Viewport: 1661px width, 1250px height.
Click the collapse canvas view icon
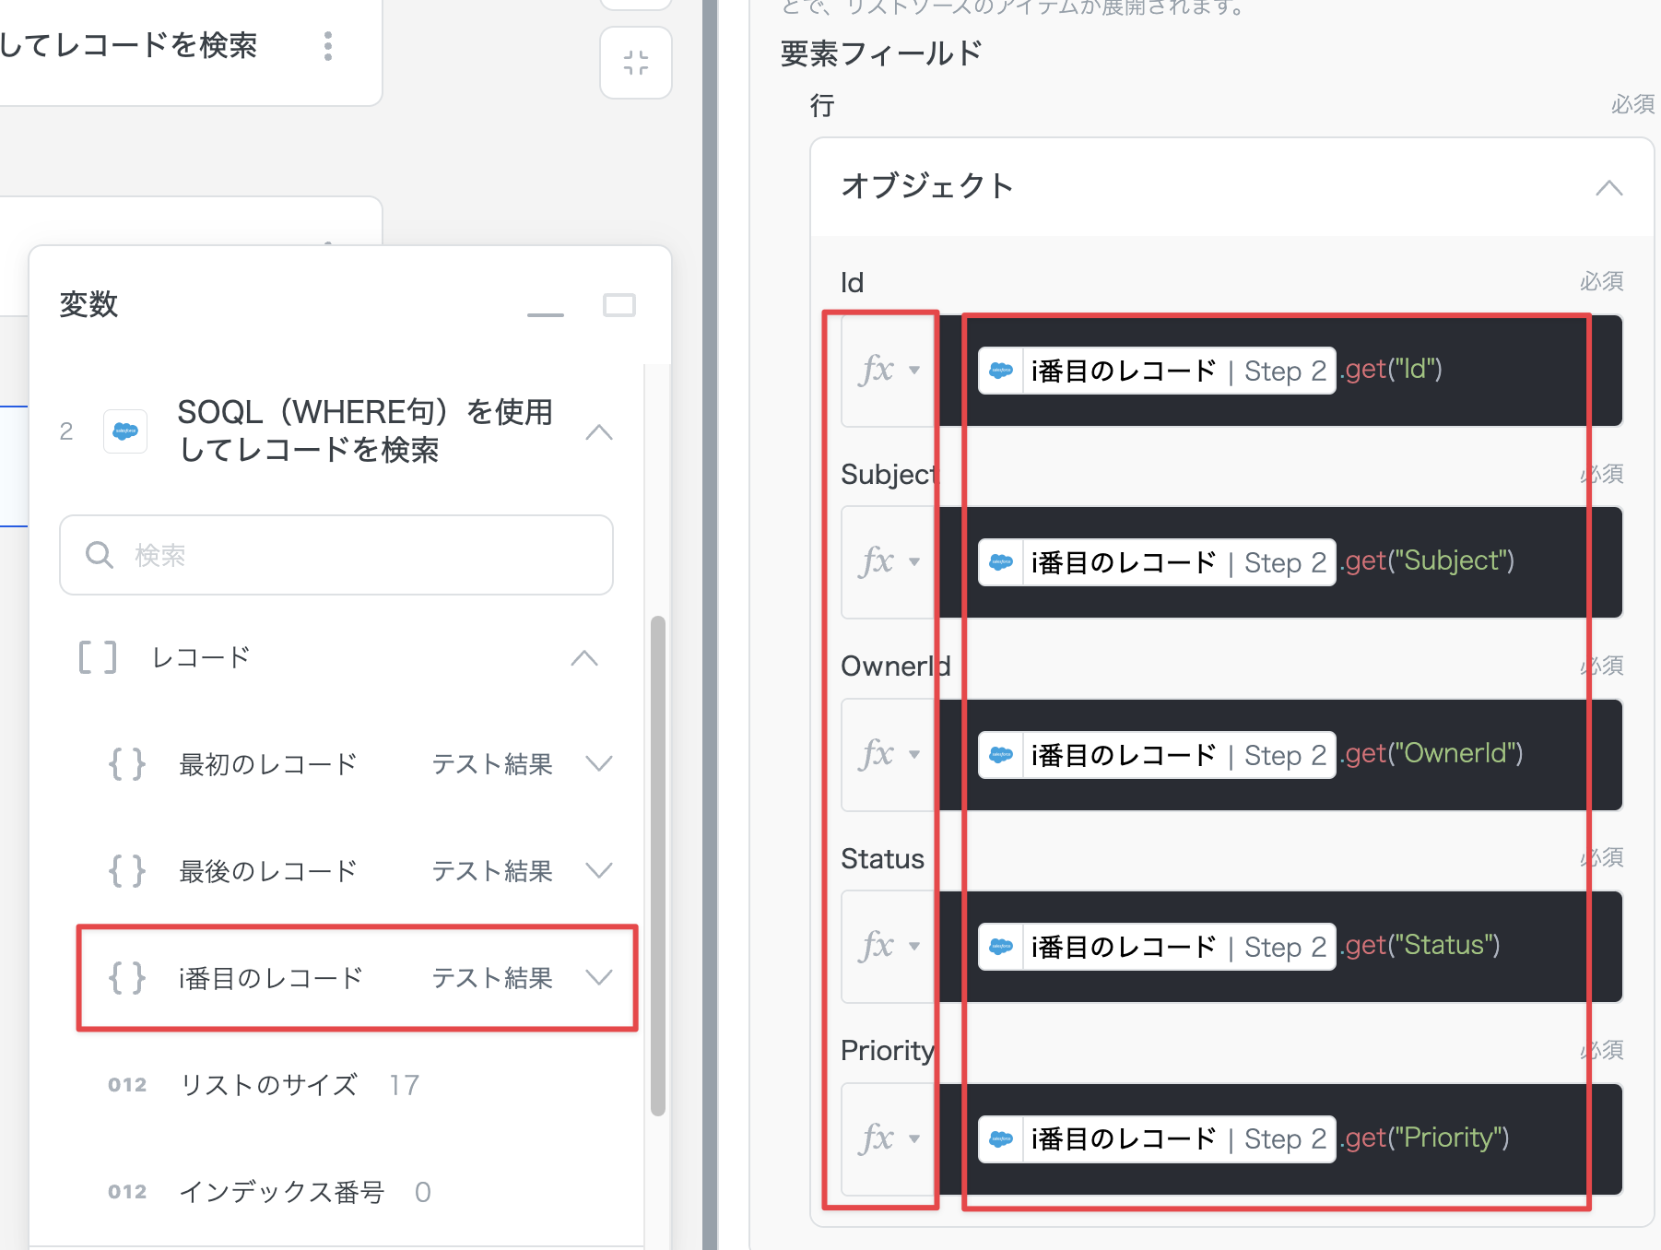click(x=635, y=63)
